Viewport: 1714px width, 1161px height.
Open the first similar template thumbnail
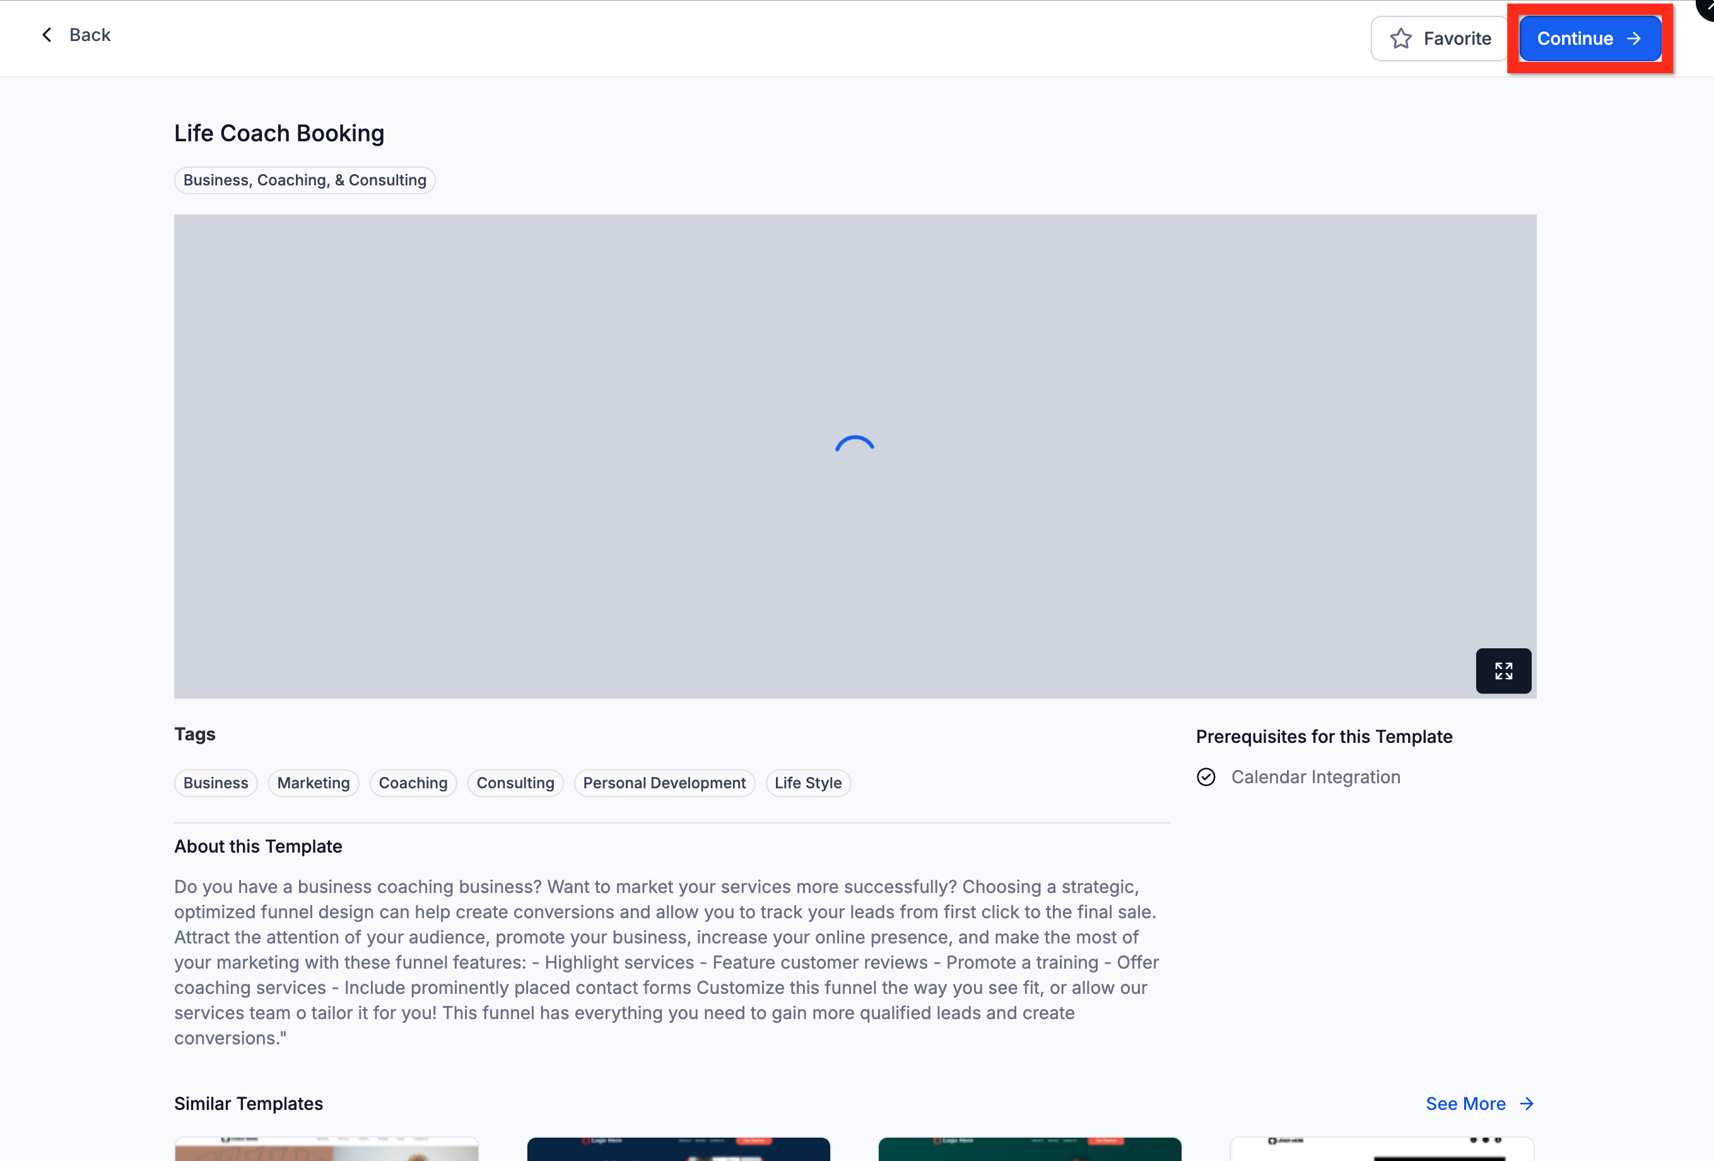pos(326,1149)
